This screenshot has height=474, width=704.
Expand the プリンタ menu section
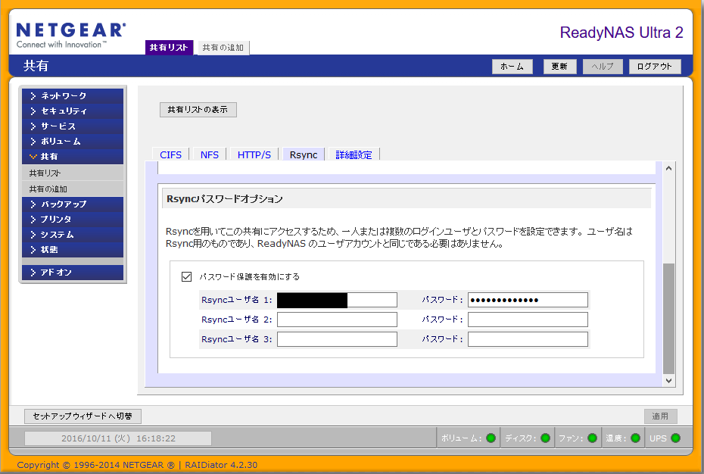73,220
